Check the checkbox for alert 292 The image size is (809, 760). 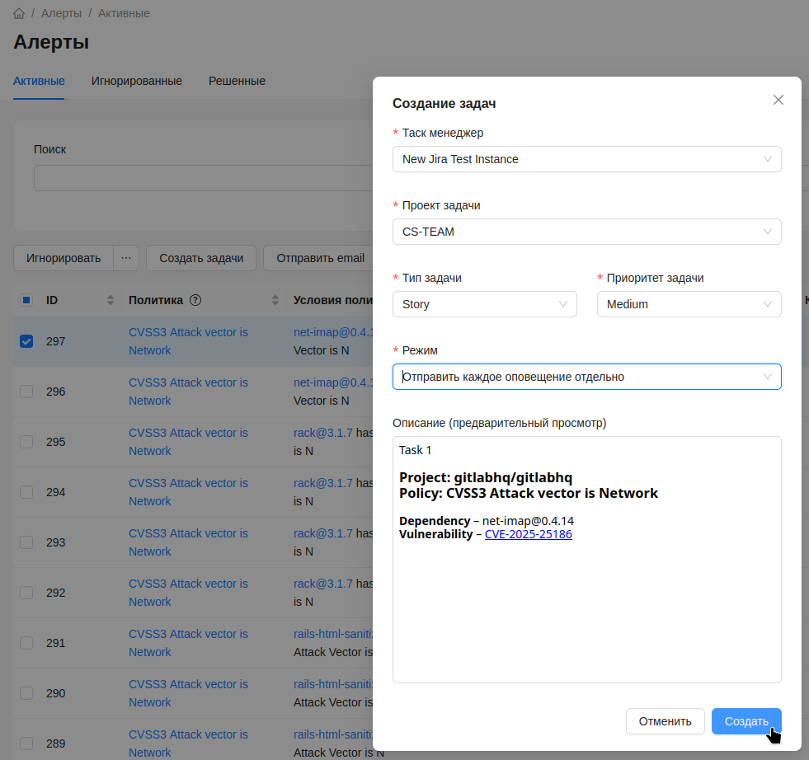pos(26,593)
